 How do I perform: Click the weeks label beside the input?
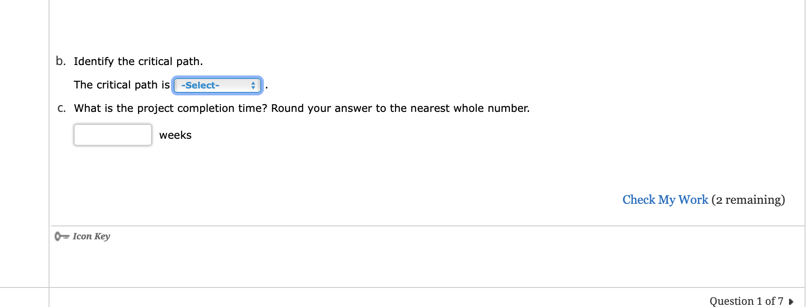coord(175,135)
